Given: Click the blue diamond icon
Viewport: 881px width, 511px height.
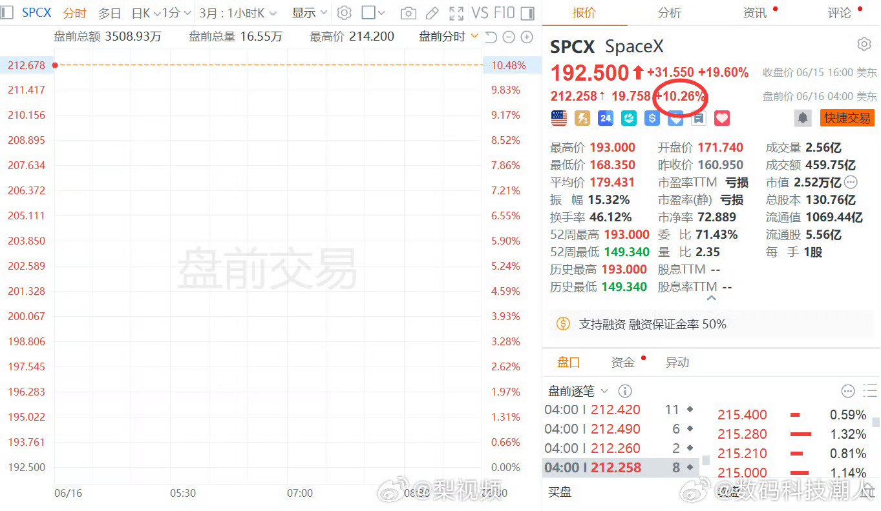Looking at the screenshot, I should 675,118.
